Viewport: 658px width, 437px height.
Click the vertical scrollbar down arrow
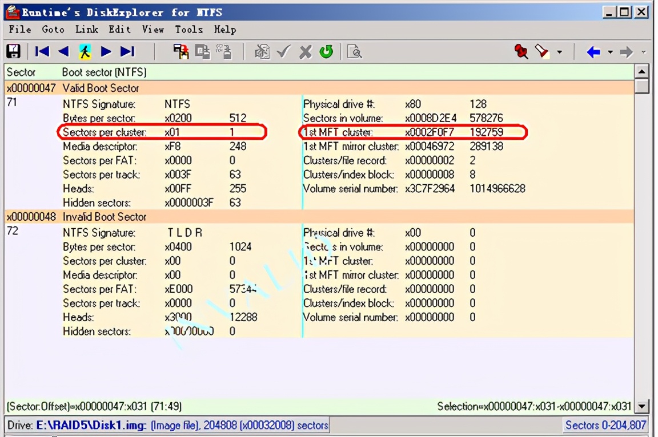click(x=642, y=407)
